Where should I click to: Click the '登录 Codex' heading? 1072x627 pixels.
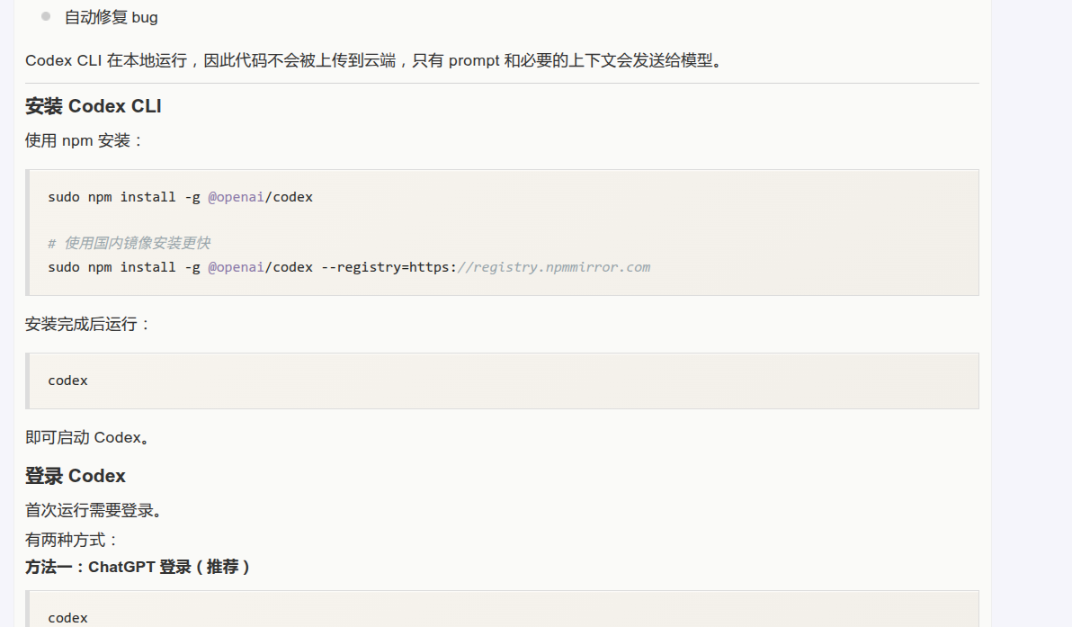pos(76,476)
